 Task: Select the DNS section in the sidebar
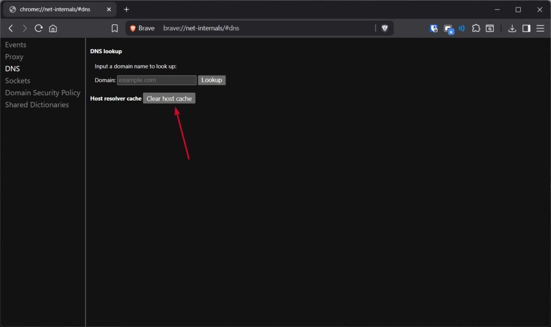[12, 68]
